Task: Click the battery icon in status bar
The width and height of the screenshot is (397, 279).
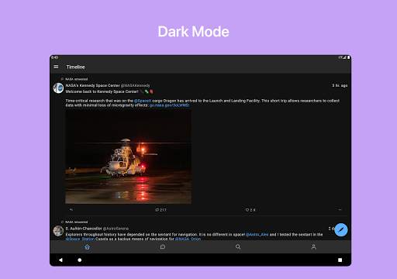Action: click(x=348, y=57)
